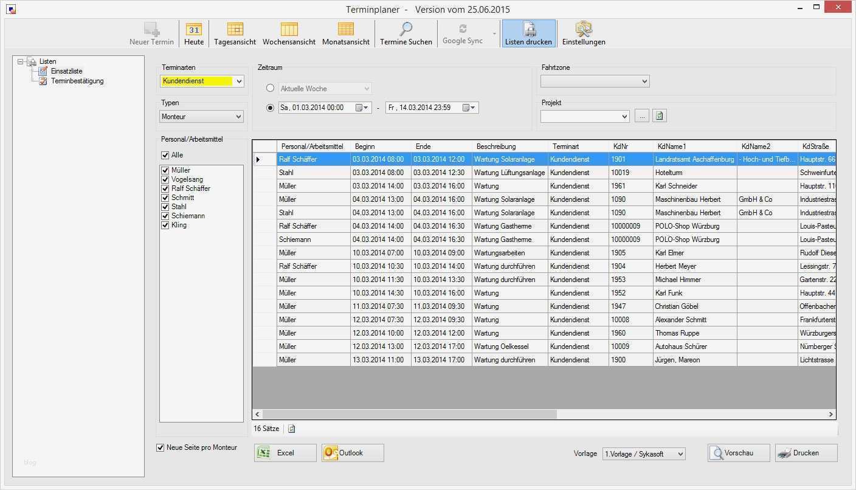Open Einstellungen settings
Viewport: 856px width, 490px height.
click(x=584, y=33)
